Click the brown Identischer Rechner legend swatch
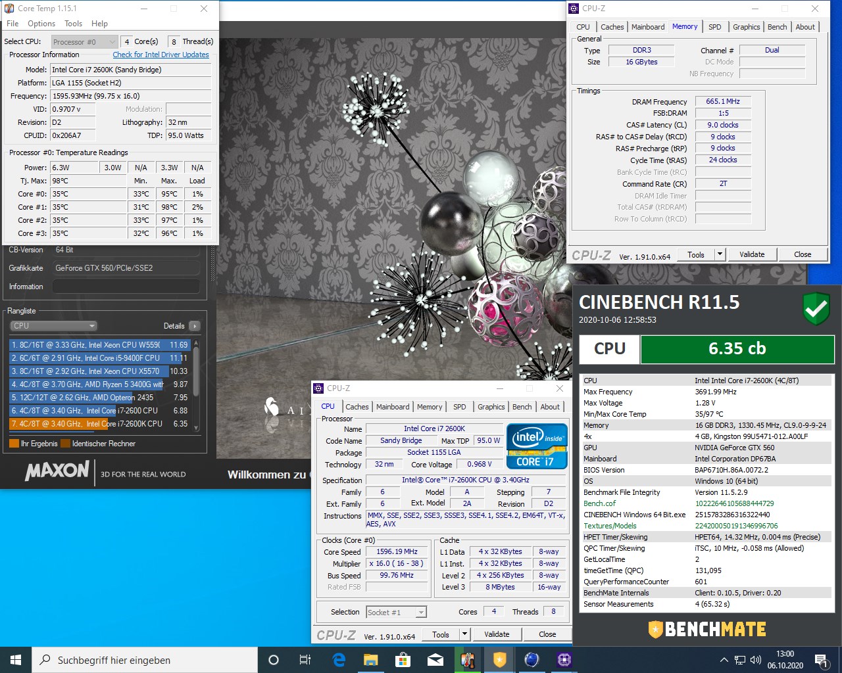Image resolution: width=842 pixels, height=673 pixels. point(65,444)
